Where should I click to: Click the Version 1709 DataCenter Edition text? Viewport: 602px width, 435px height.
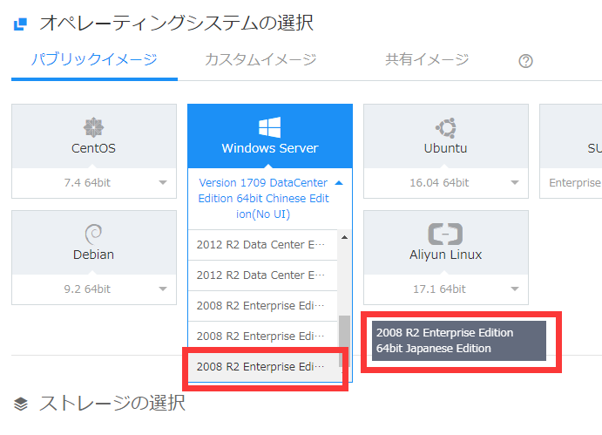point(263,198)
